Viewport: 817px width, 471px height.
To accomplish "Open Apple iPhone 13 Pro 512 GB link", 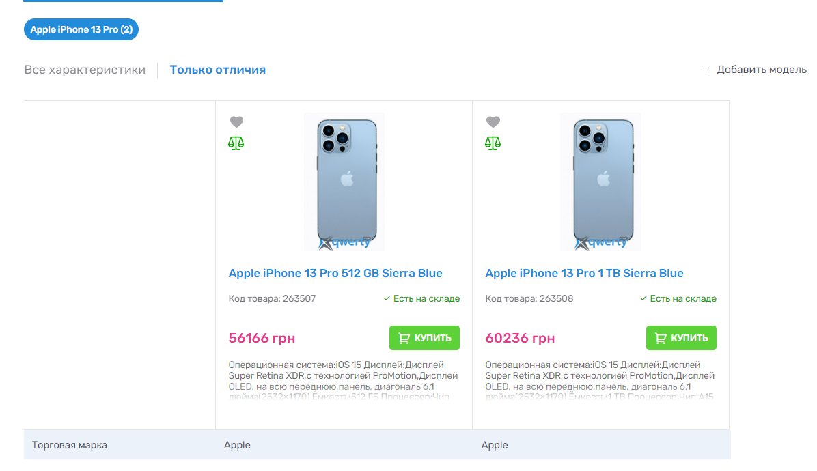I will point(335,273).
